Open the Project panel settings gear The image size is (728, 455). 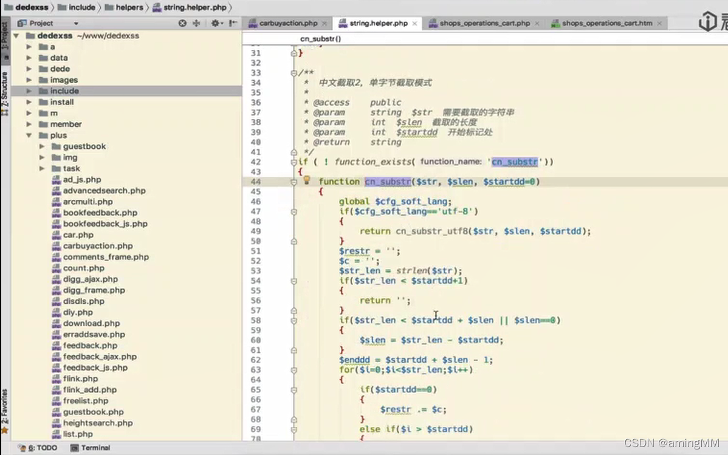(x=216, y=23)
